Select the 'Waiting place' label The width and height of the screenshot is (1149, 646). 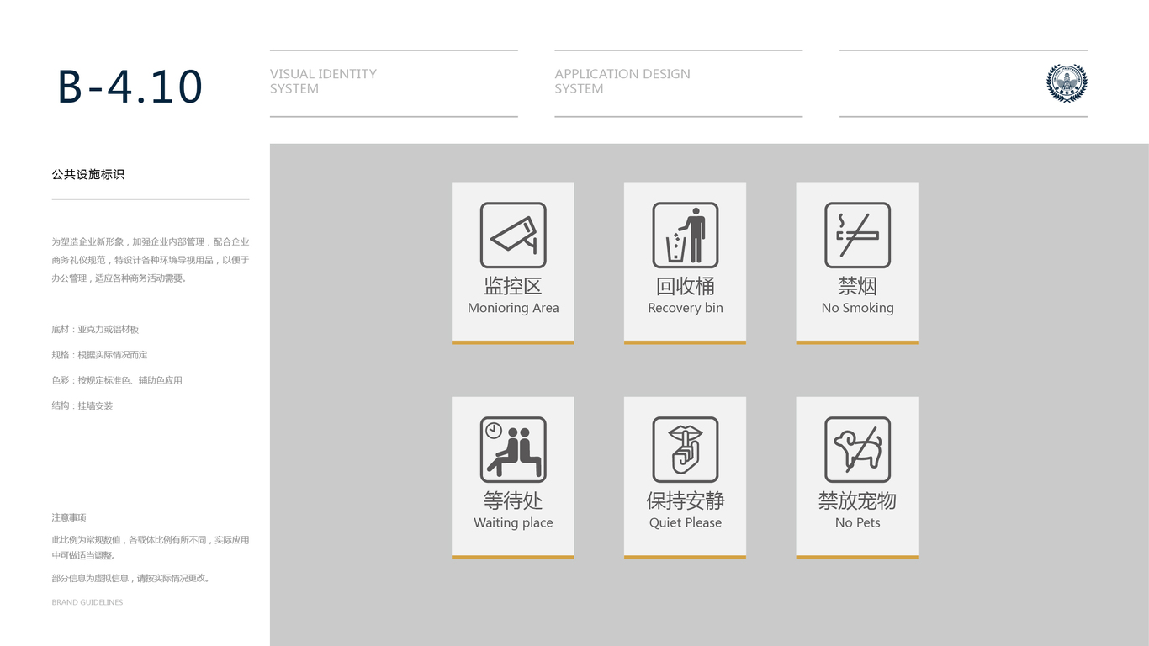513,522
